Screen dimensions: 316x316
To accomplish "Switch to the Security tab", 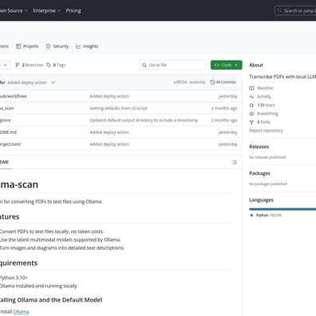I will tap(57, 46).
